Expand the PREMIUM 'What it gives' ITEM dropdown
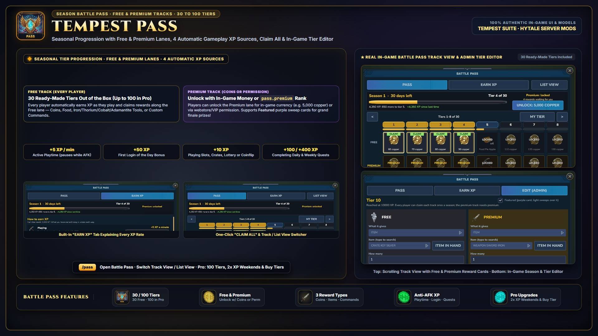 pos(518,233)
